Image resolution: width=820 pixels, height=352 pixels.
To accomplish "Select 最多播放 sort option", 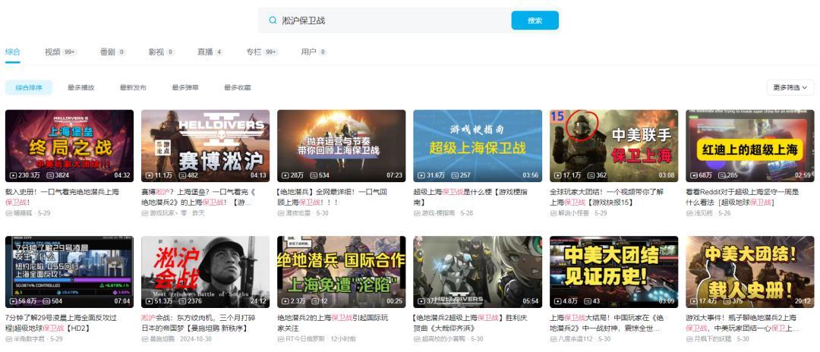I will [81, 88].
